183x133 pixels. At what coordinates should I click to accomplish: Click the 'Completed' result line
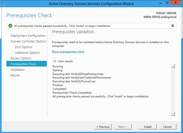point(59,89)
